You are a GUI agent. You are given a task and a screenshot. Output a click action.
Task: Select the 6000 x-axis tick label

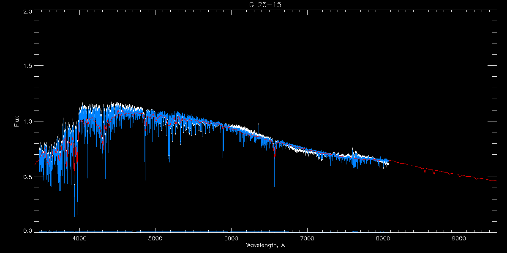point(231,238)
